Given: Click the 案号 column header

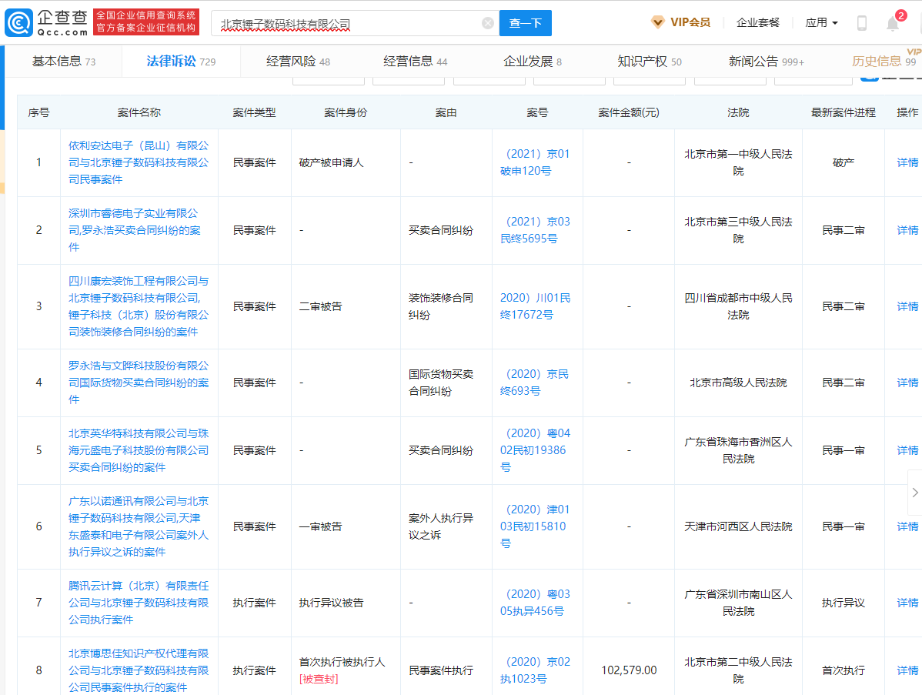Looking at the screenshot, I should (537, 112).
